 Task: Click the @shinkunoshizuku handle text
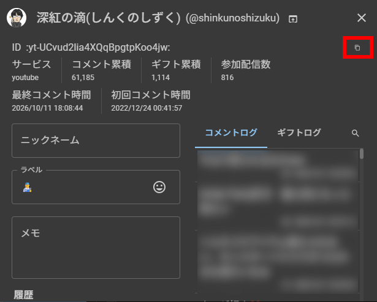pyautogui.click(x=232, y=18)
